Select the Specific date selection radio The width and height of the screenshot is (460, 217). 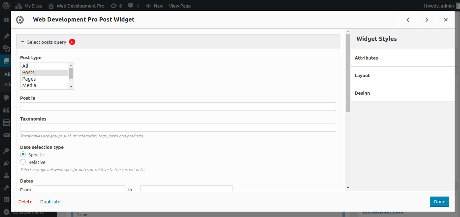click(x=23, y=154)
